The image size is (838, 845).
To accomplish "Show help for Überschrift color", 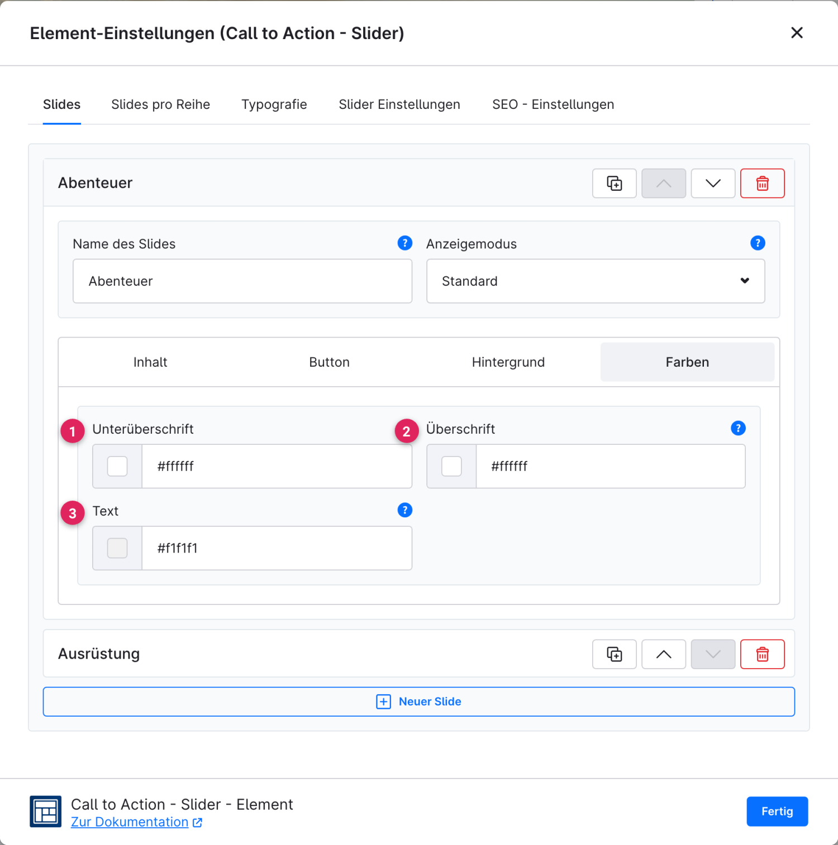I will 738,428.
